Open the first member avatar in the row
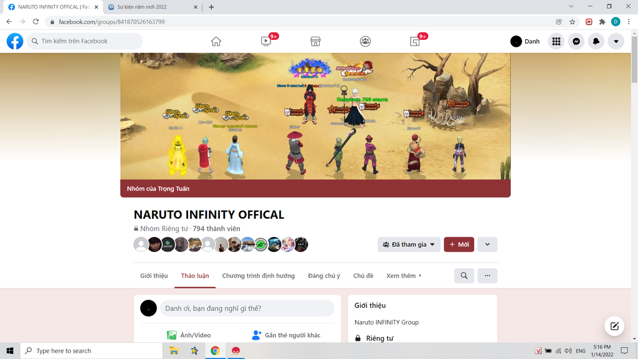This screenshot has height=359, width=638. [141, 244]
